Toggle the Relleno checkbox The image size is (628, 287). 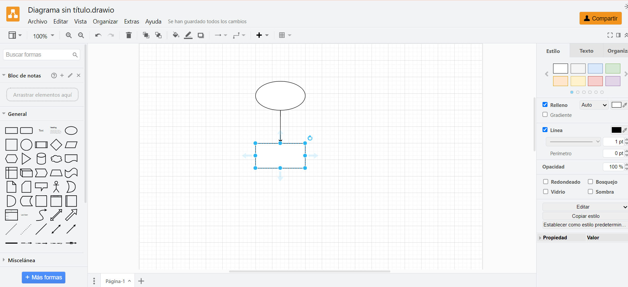545,105
